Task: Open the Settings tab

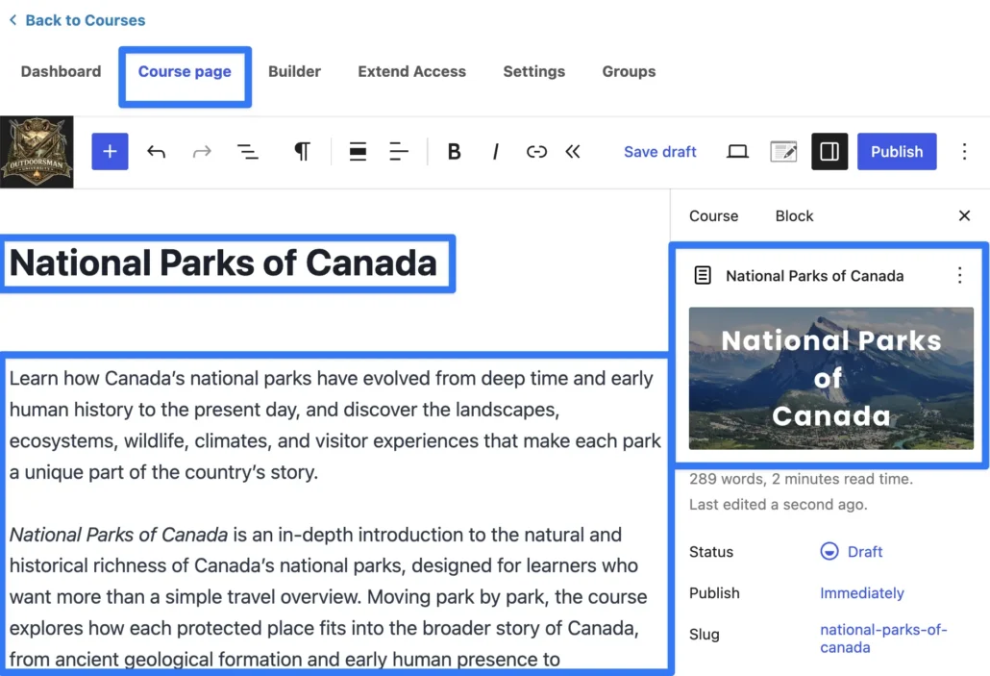Action: [533, 71]
